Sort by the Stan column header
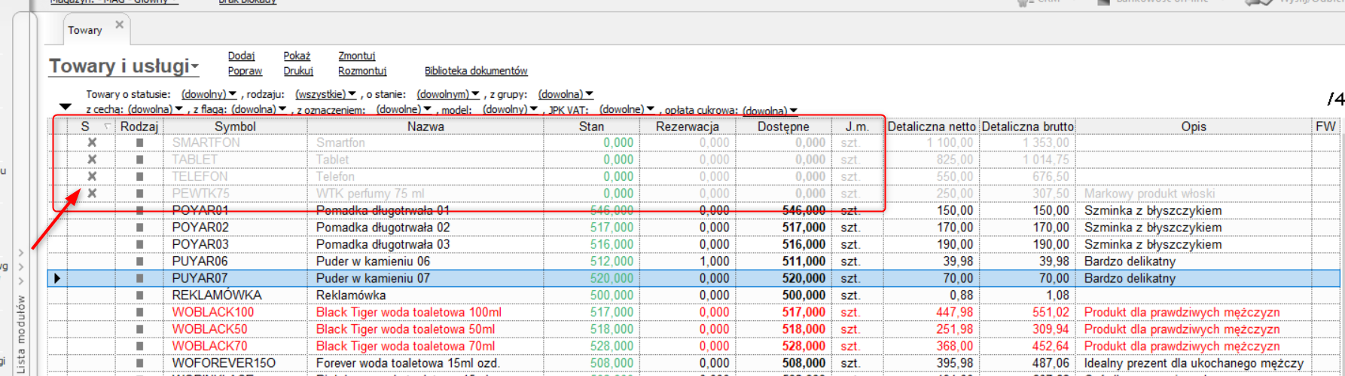 tap(591, 127)
